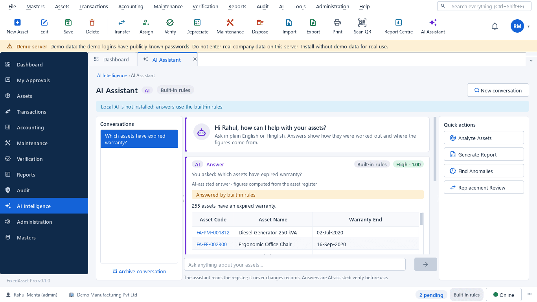Open Verification in the sidebar
Screen dimensions: 537x302
44,159
